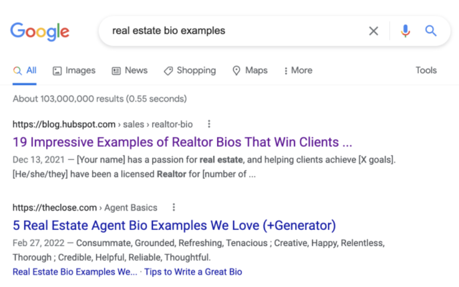Image resolution: width=459 pixels, height=287 pixels.
Task: Switch to the News tab
Action: coord(130,71)
